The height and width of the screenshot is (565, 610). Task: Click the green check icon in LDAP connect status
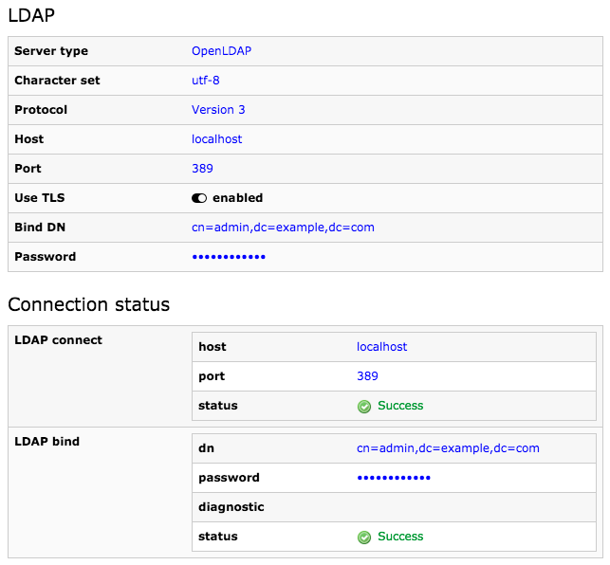tap(363, 406)
